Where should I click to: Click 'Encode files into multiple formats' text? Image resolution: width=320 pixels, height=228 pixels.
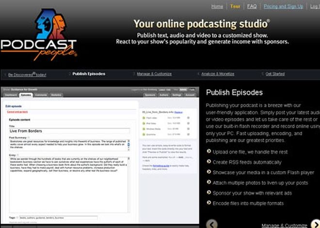(248, 203)
